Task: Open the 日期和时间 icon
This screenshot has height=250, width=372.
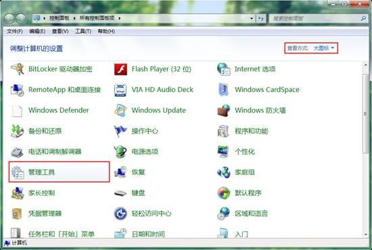Action: [x=120, y=234]
